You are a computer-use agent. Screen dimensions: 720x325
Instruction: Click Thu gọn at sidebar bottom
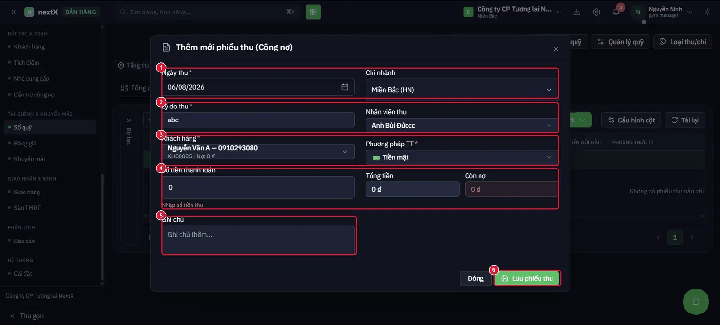point(27,316)
